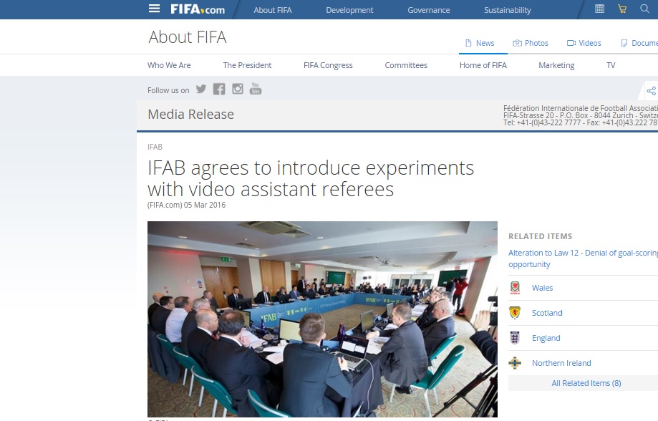Click the IFAB category label above headline

click(x=155, y=147)
